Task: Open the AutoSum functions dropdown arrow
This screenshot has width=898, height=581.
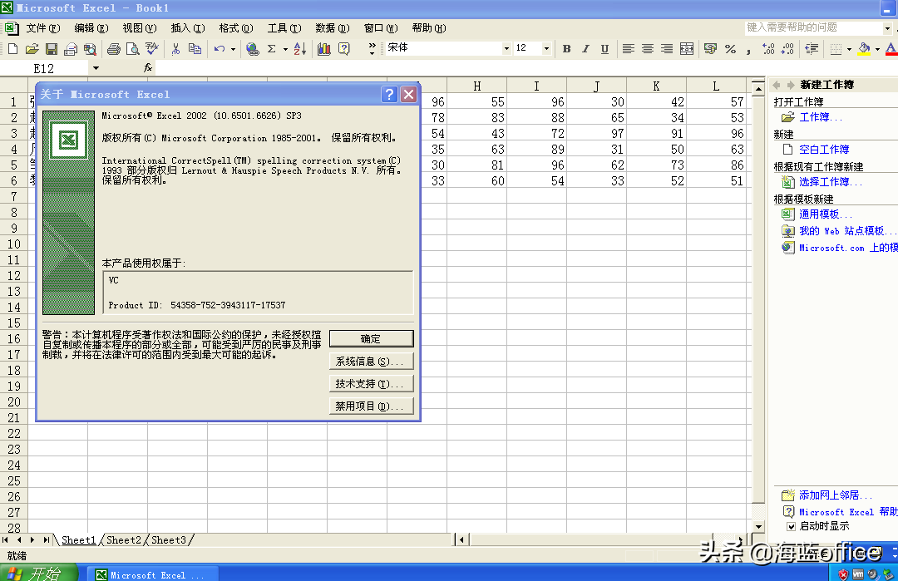Action: (x=285, y=49)
